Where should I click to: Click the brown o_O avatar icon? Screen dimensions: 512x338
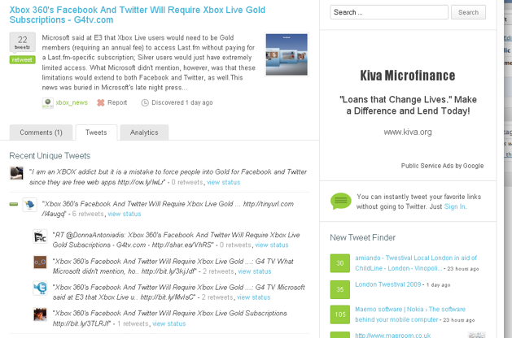tap(40, 262)
